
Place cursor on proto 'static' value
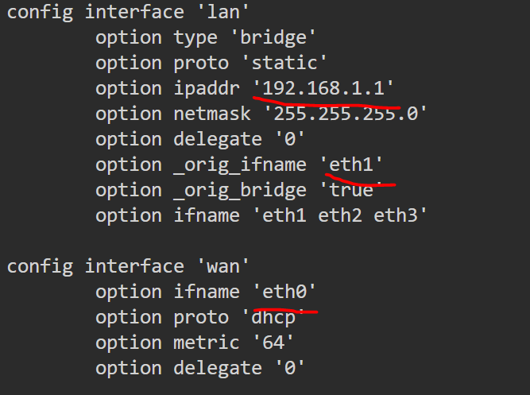[x=284, y=63]
